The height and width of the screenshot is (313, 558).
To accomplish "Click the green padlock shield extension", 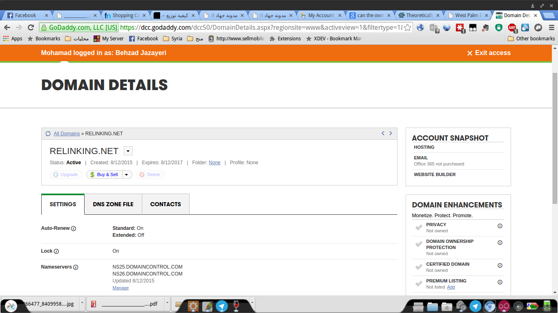I will [x=499, y=28].
